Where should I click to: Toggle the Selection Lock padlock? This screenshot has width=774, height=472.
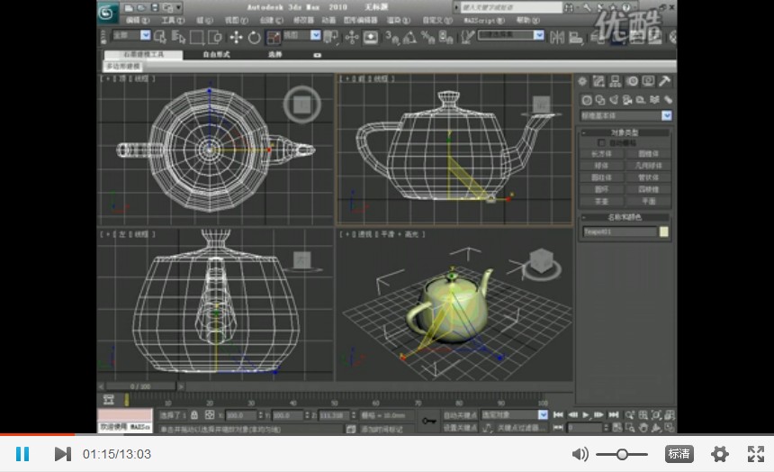(x=194, y=415)
